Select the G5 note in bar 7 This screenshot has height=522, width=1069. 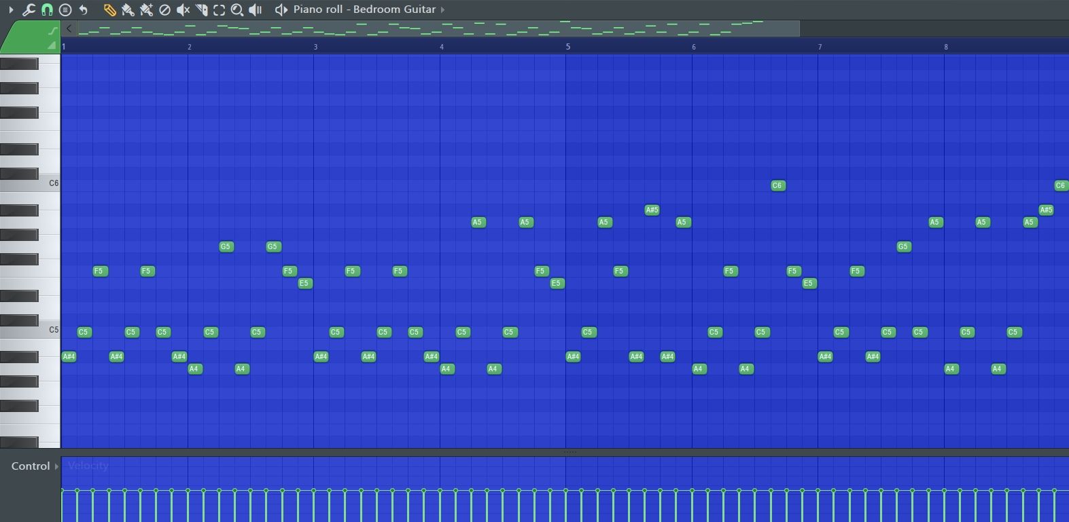point(904,246)
